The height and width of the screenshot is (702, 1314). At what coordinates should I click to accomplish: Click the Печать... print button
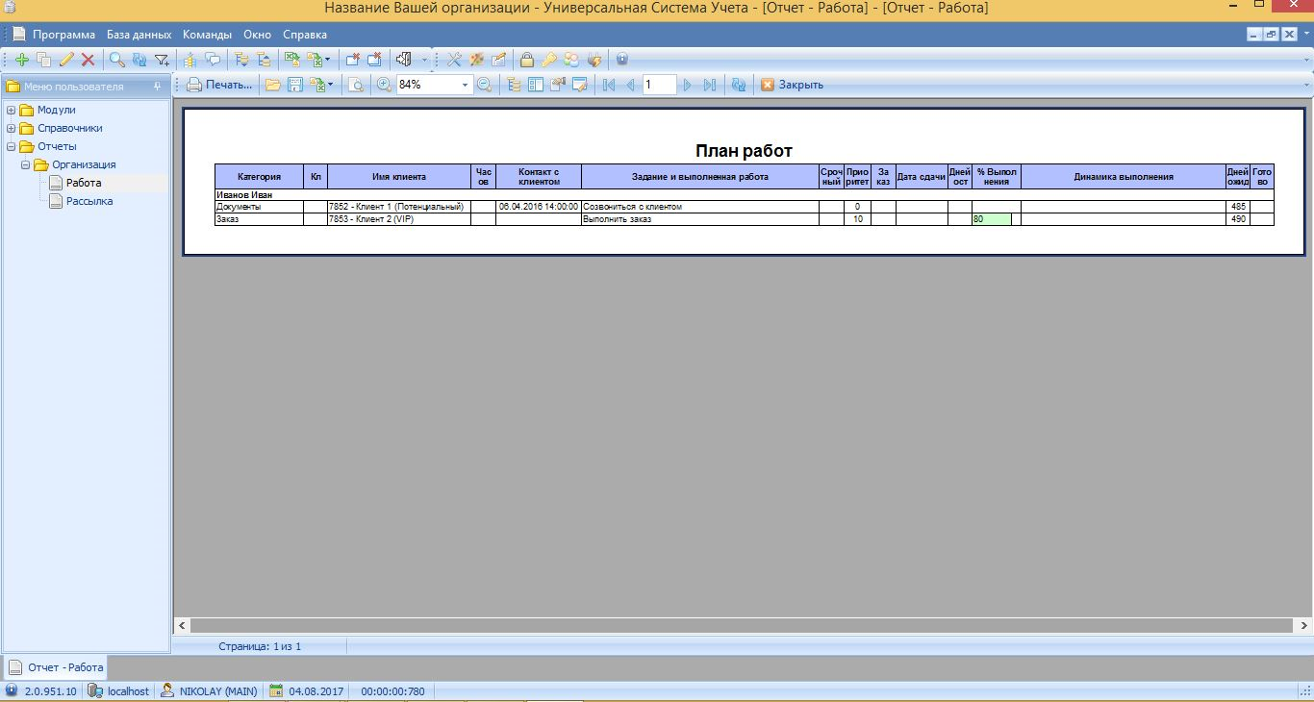click(219, 85)
